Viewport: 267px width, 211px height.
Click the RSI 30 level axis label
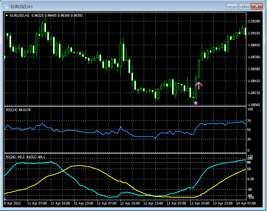pyautogui.click(x=250, y=139)
